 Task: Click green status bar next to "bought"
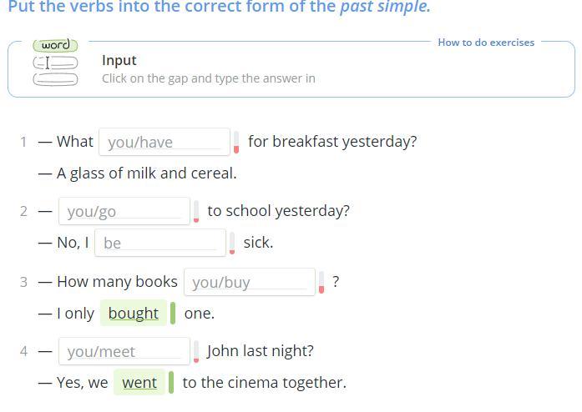tap(173, 314)
